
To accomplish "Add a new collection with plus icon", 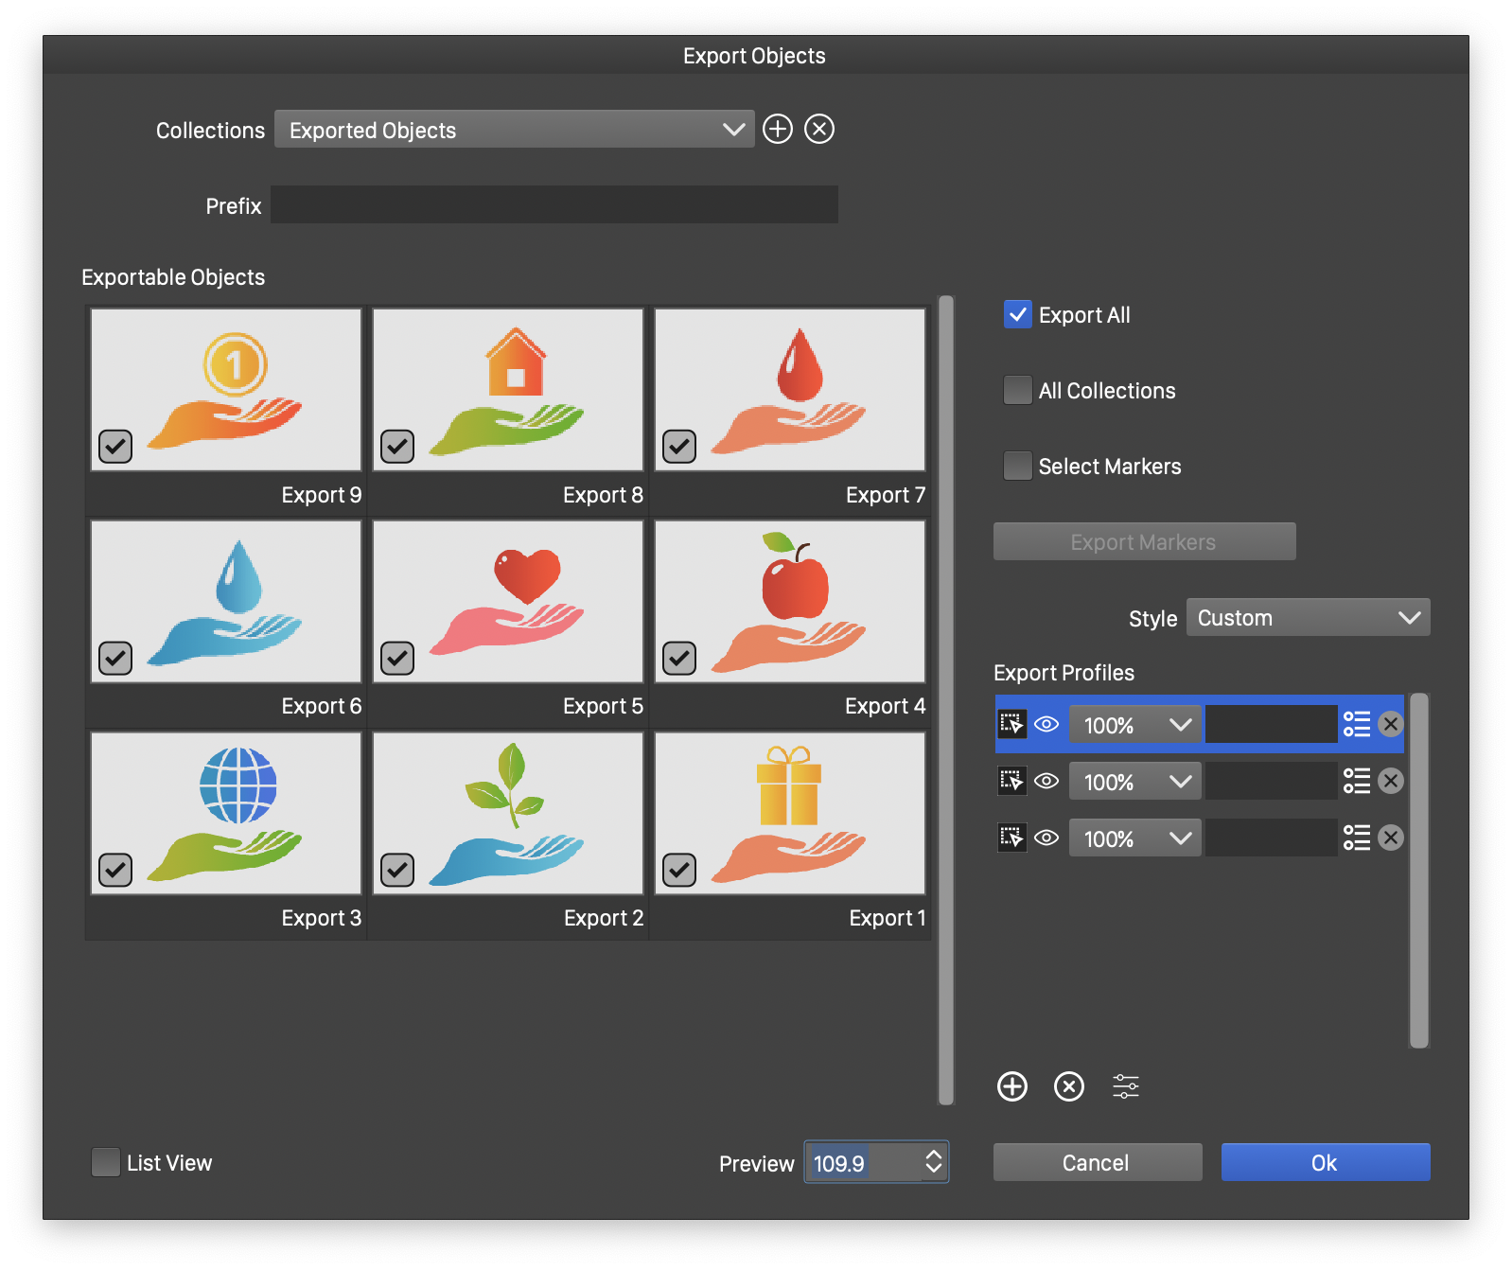I will [x=777, y=129].
